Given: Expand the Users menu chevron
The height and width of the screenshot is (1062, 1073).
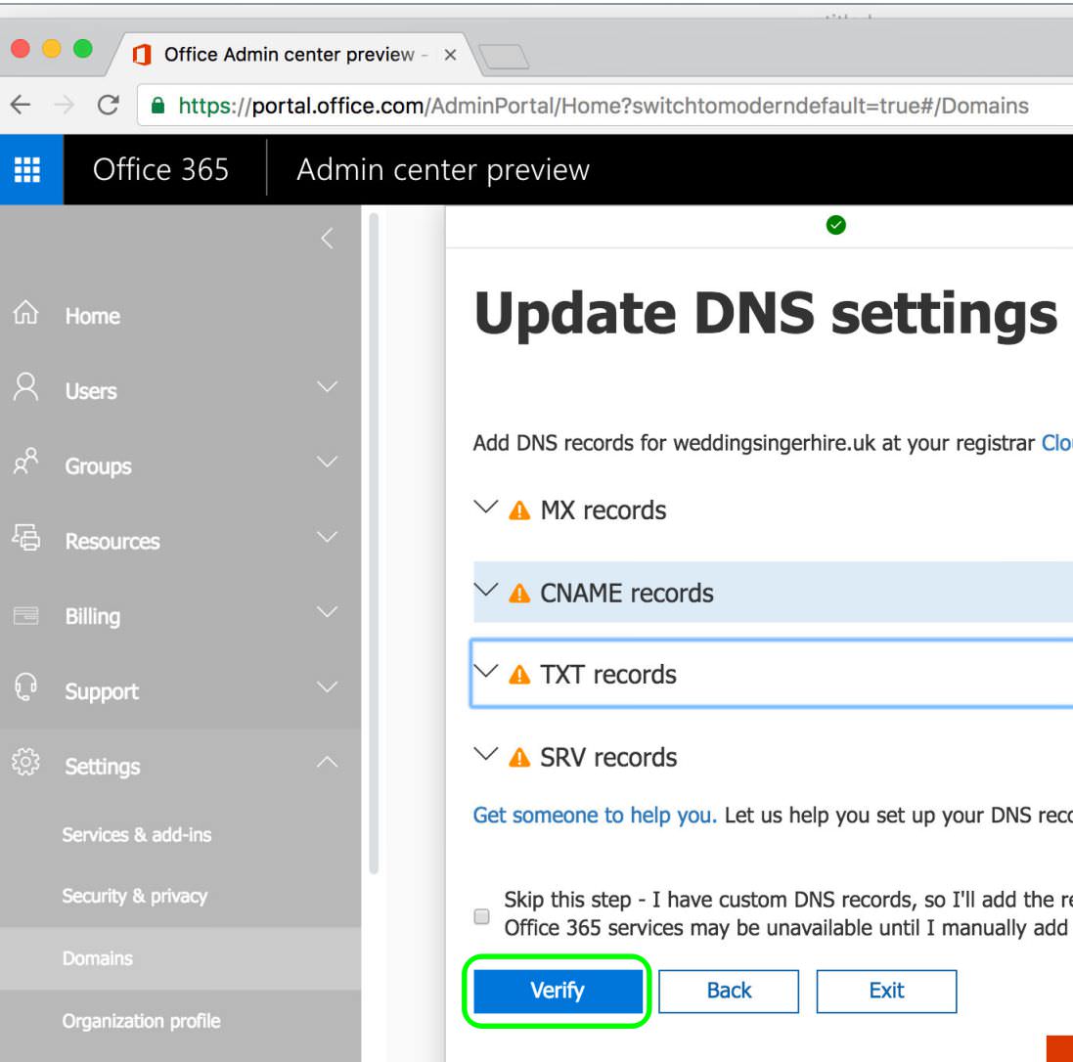Looking at the screenshot, I should pyautogui.click(x=327, y=386).
